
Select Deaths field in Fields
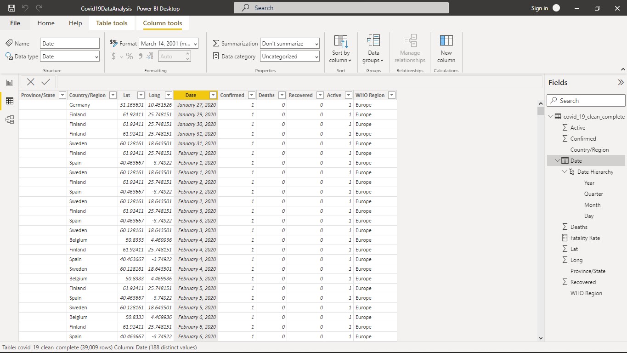579,227
